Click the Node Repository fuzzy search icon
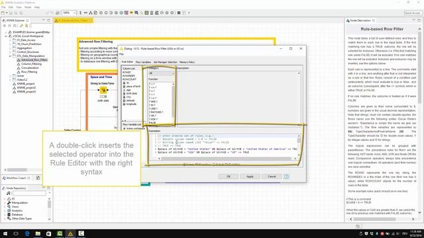Screen dimensions: 424x238 click(9, 193)
